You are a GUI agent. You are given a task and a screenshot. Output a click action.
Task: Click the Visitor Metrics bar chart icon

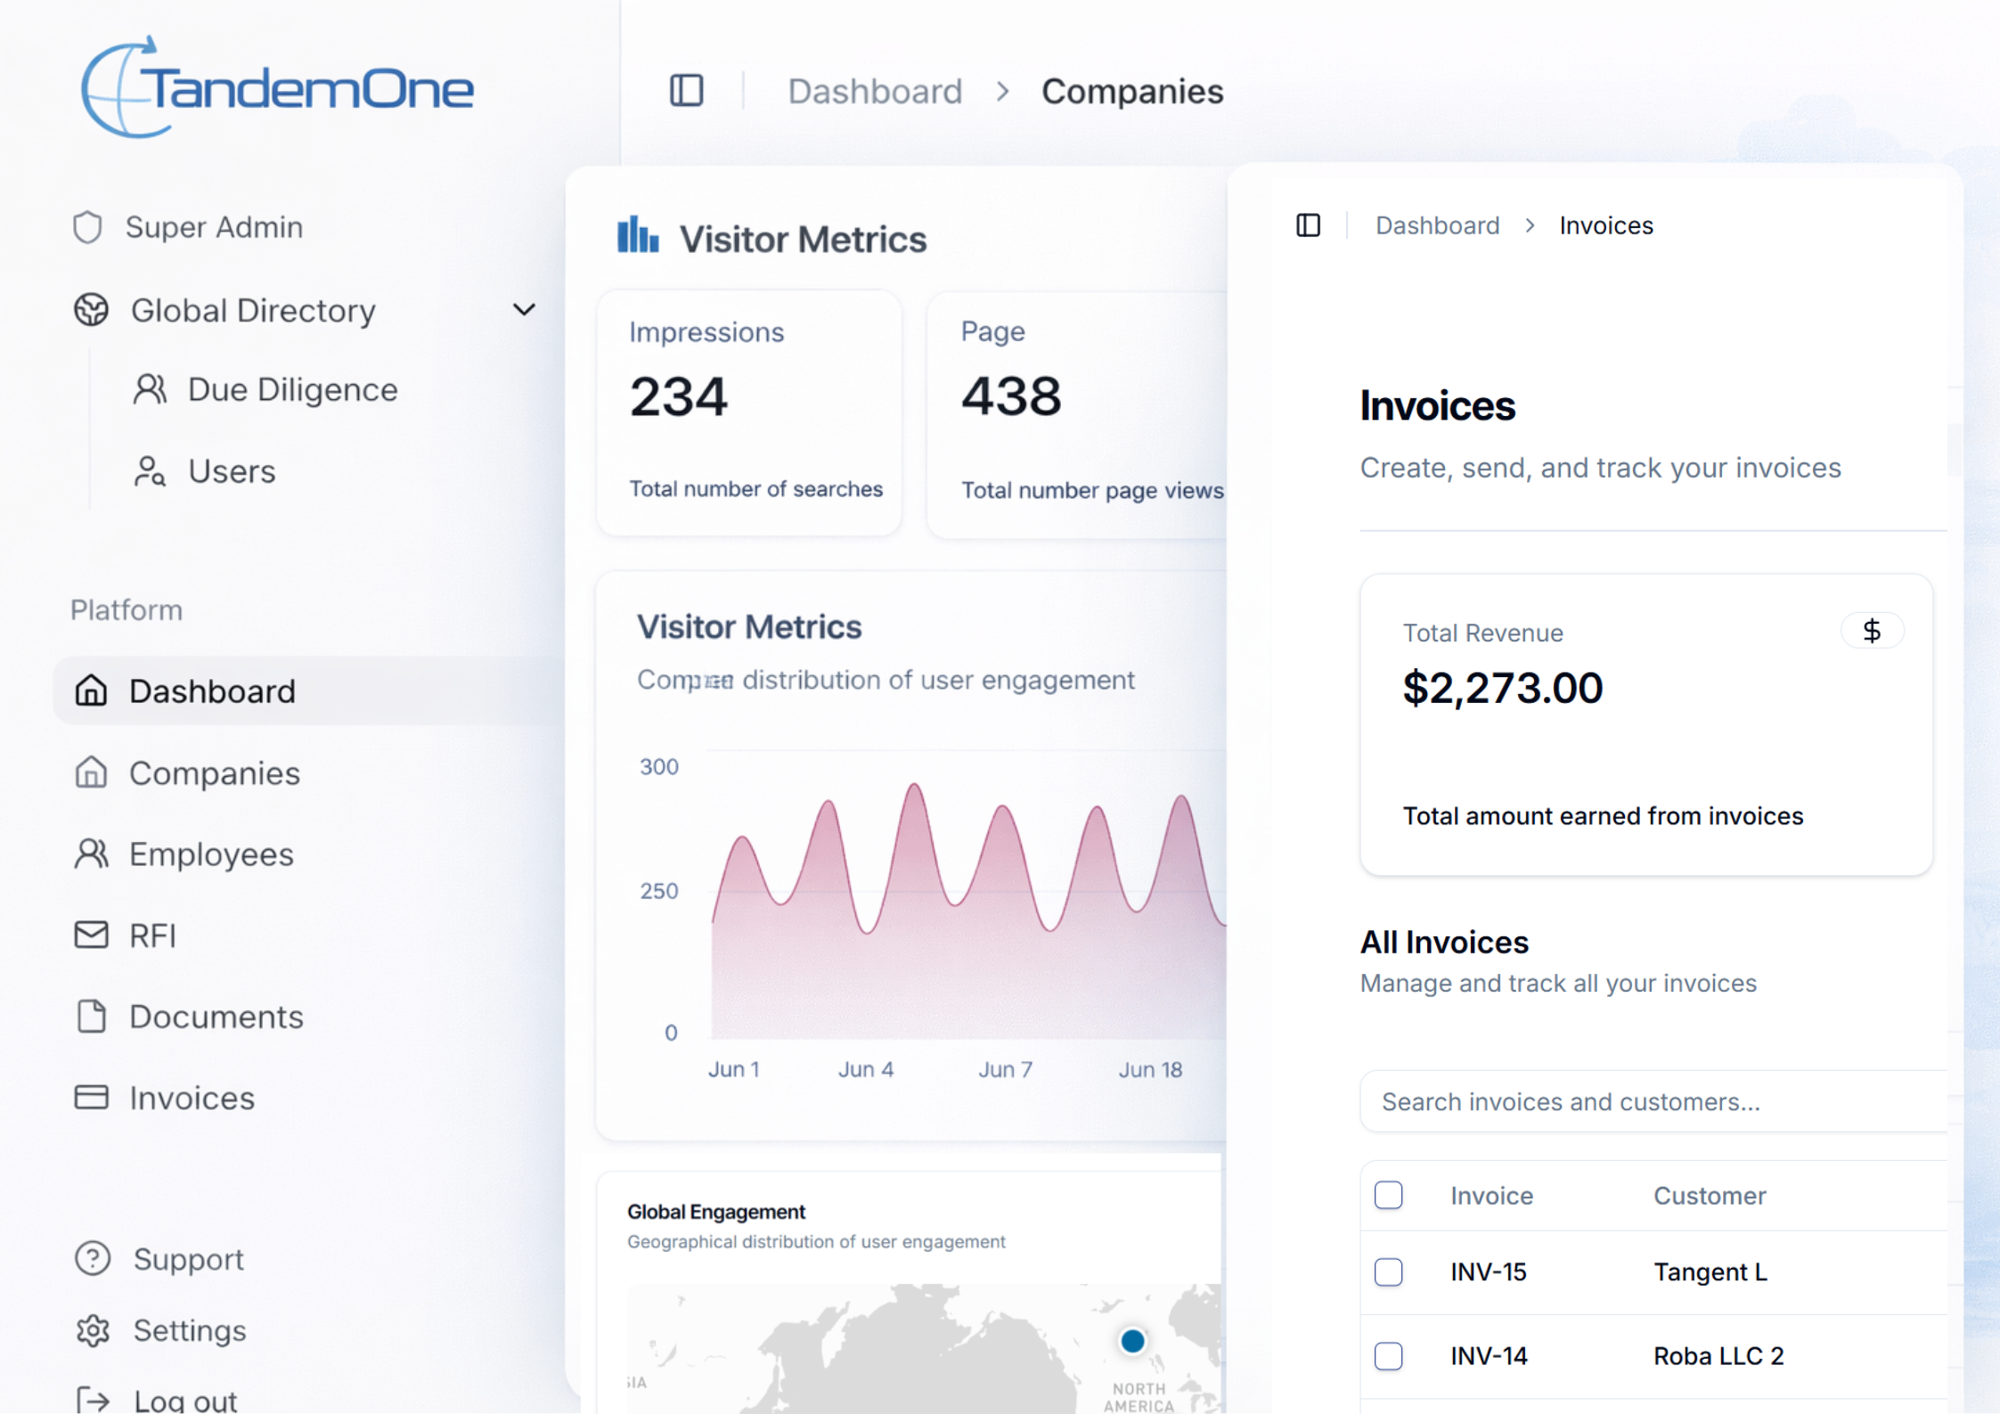[638, 236]
